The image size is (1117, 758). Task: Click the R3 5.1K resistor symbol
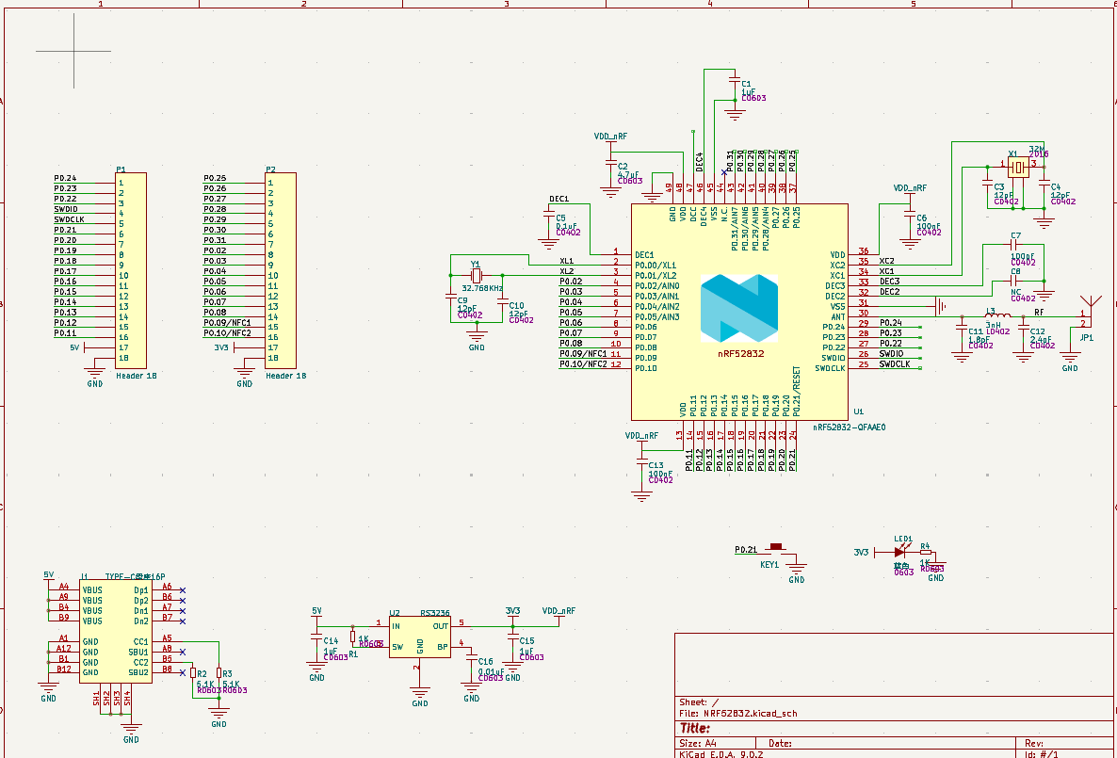tap(219, 672)
